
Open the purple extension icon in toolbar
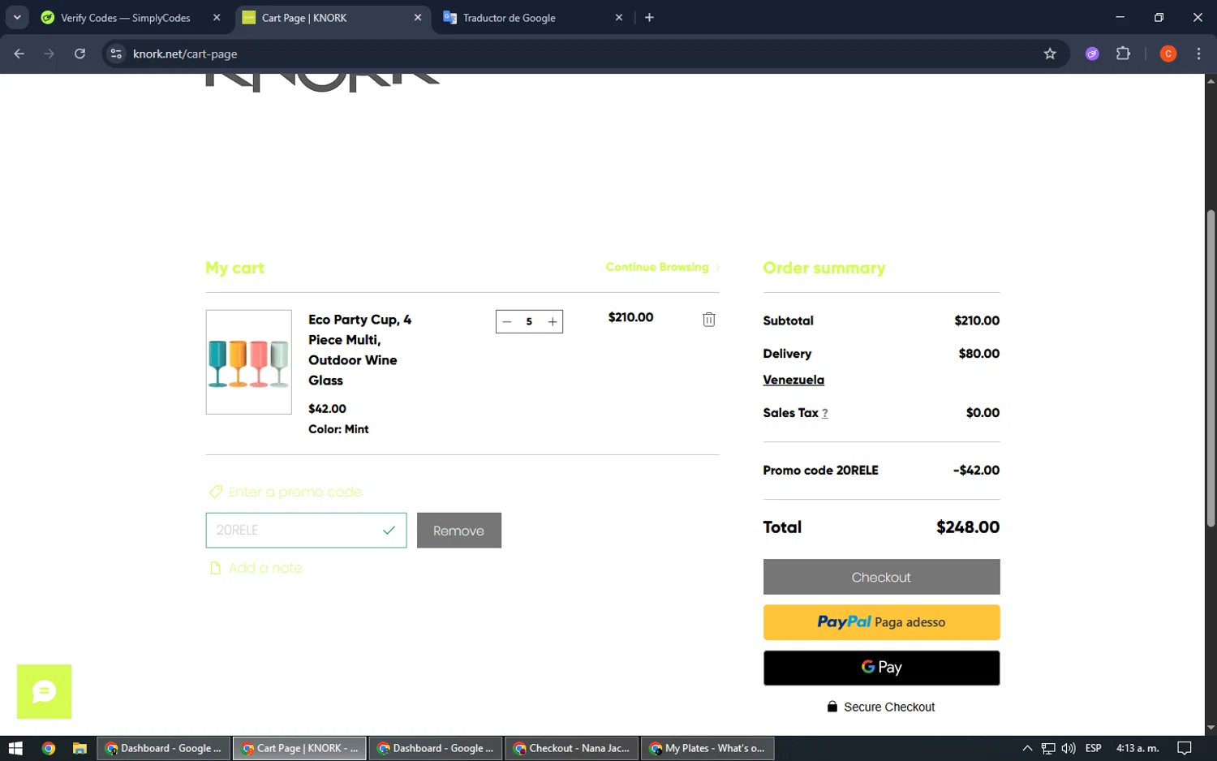[x=1092, y=54]
